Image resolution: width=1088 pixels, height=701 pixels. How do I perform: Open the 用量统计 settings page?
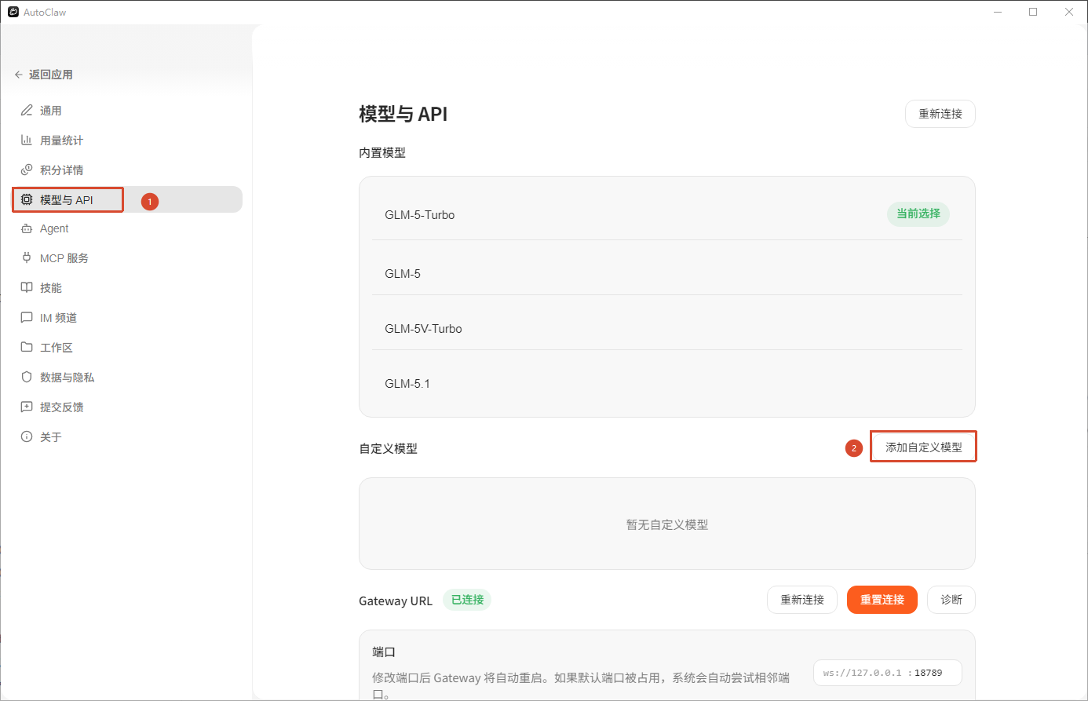127,141
